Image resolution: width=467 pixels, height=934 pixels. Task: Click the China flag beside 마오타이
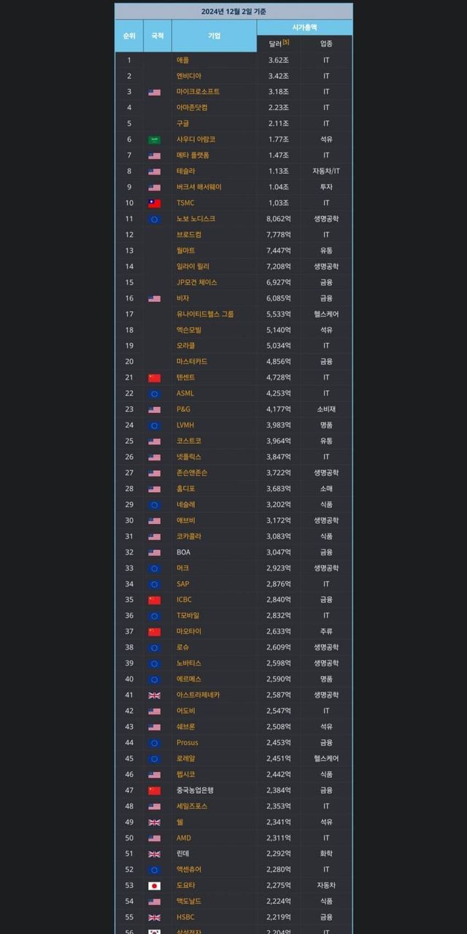[x=154, y=632]
